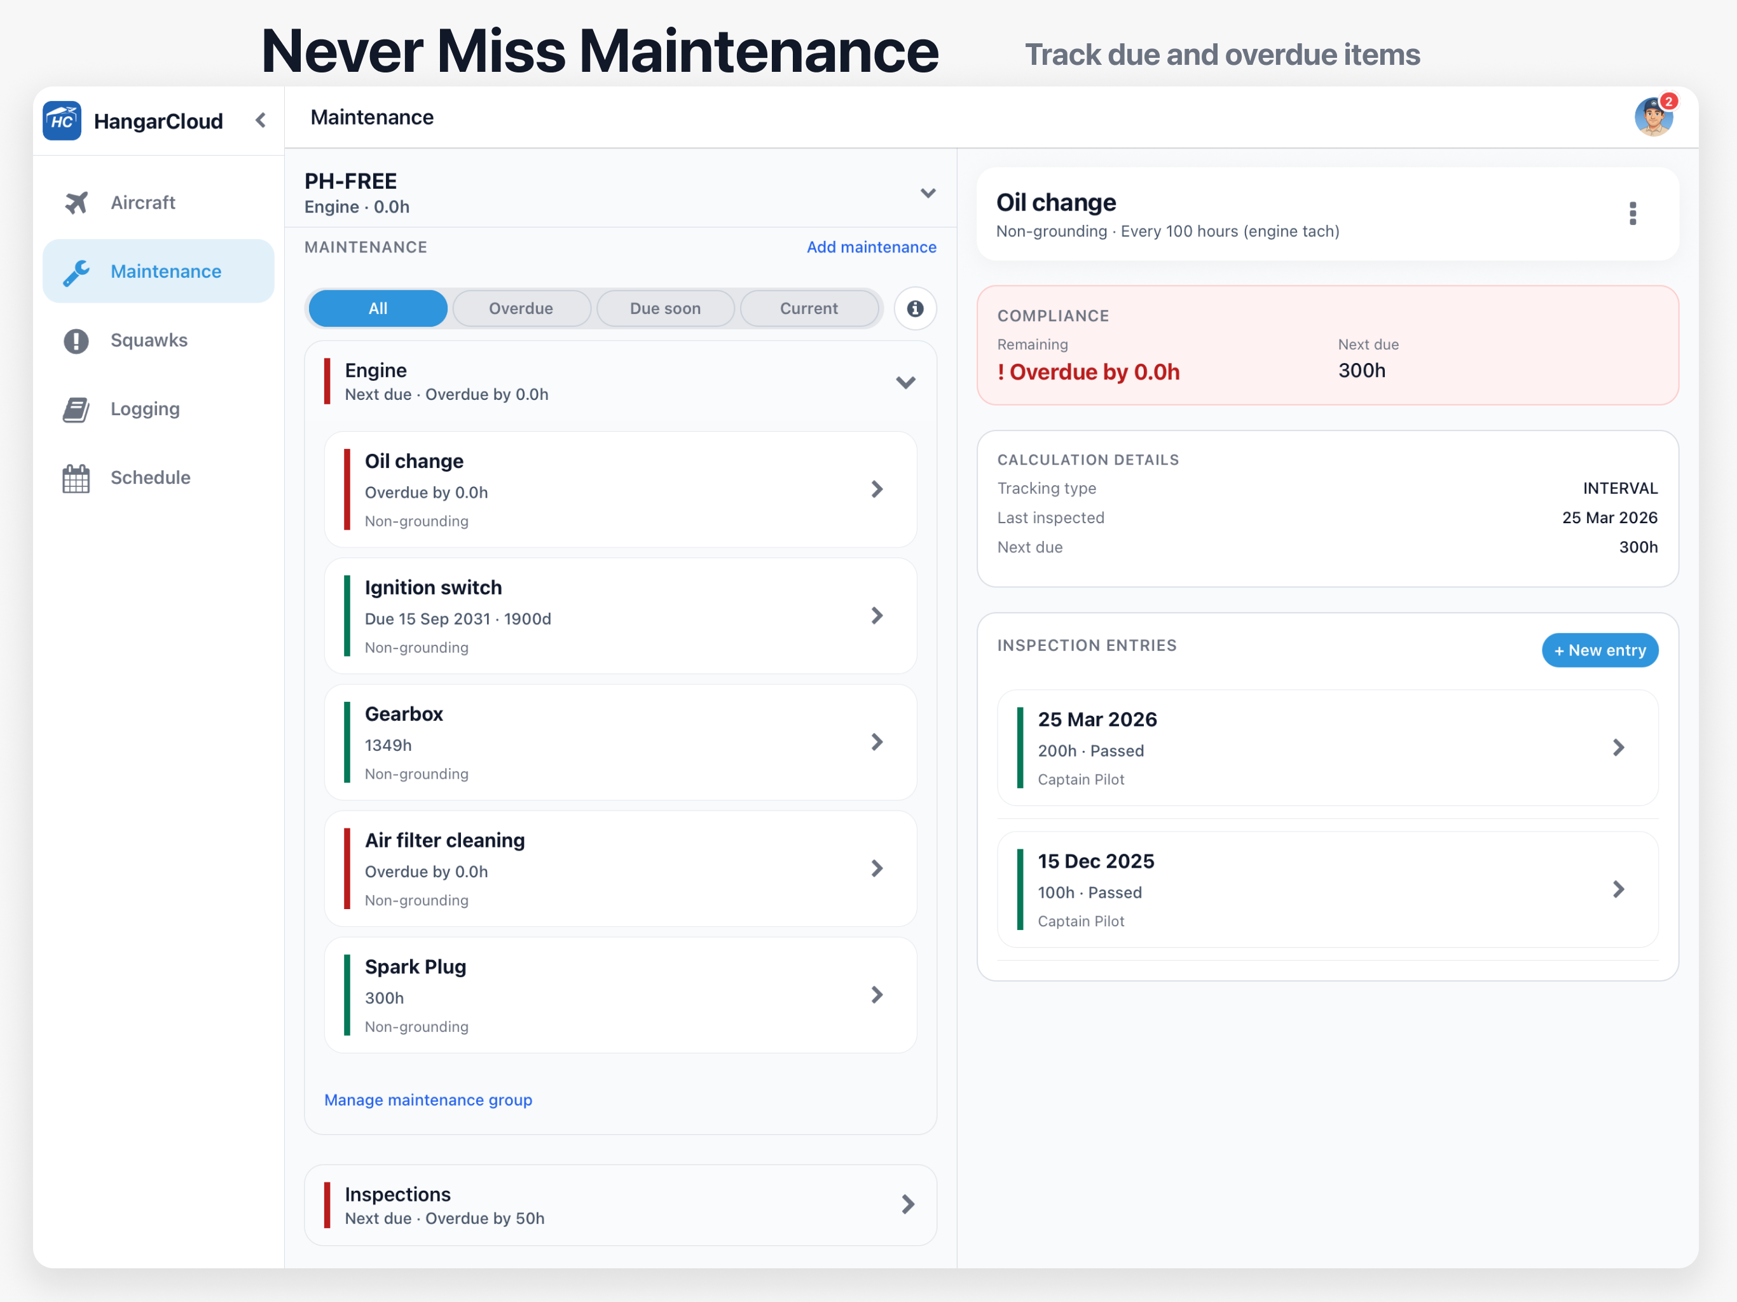1737x1302 pixels.
Task: Open the Oil change three-dot menu
Action: point(1633,214)
